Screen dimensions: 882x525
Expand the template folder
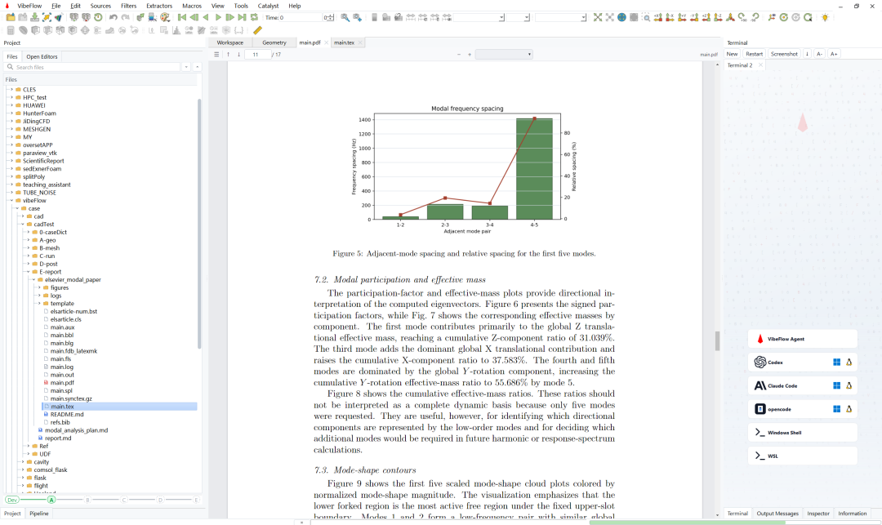pos(39,303)
